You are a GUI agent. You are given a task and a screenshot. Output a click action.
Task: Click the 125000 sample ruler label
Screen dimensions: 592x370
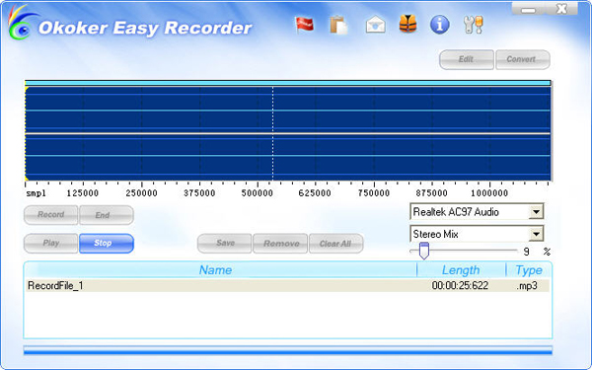coord(83,193)
